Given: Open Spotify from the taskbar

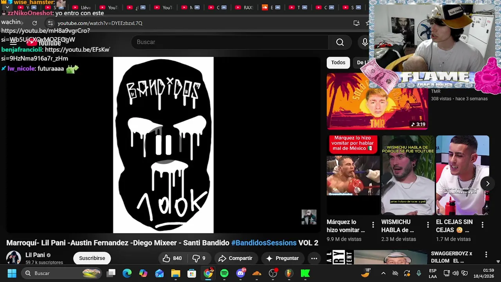Looking at the screenshot, I should 224,273.
